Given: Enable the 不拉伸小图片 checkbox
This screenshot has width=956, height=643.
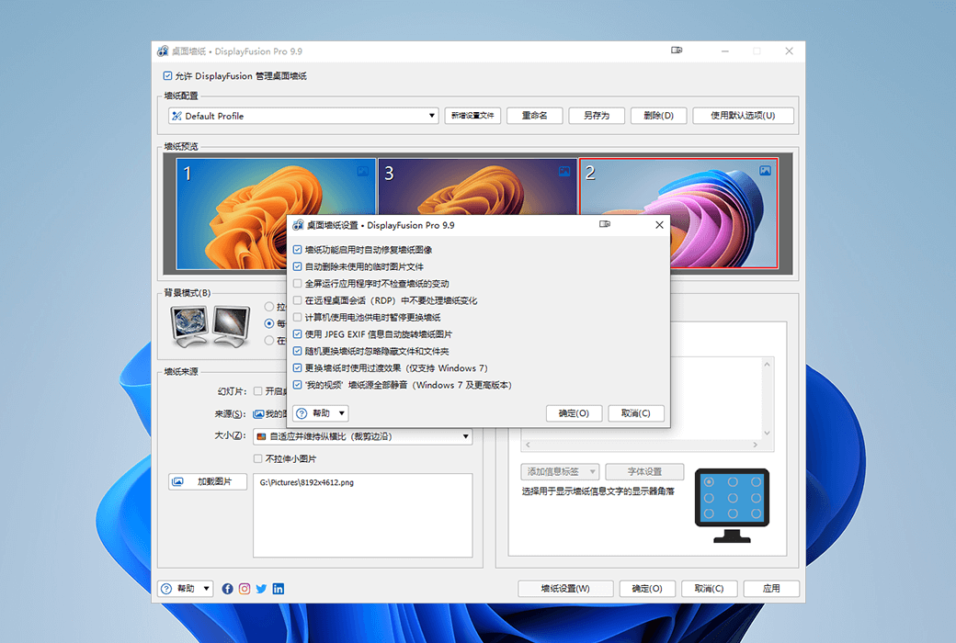Looking at the screenshot, I should click(258, 459).
